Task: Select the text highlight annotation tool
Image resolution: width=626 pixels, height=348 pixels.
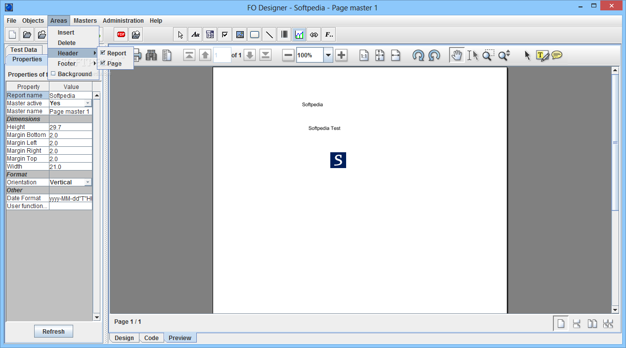Action: click(542, 55)
